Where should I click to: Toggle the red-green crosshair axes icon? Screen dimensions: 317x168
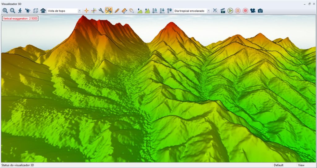point(93,11)
